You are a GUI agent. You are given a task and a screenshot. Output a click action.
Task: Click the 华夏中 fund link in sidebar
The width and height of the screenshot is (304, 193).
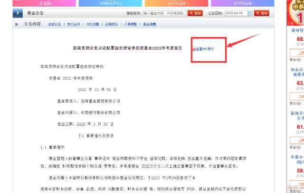pos(297,157)
